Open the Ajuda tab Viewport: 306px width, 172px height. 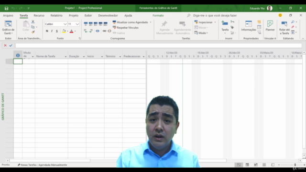click(x=128, y=15)
